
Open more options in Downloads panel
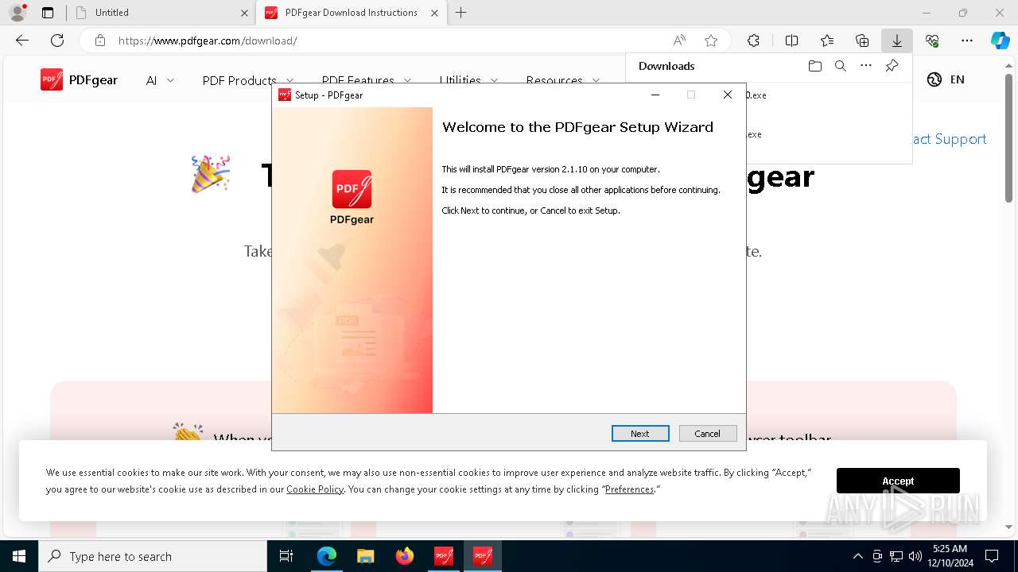(x=866, y=66)
